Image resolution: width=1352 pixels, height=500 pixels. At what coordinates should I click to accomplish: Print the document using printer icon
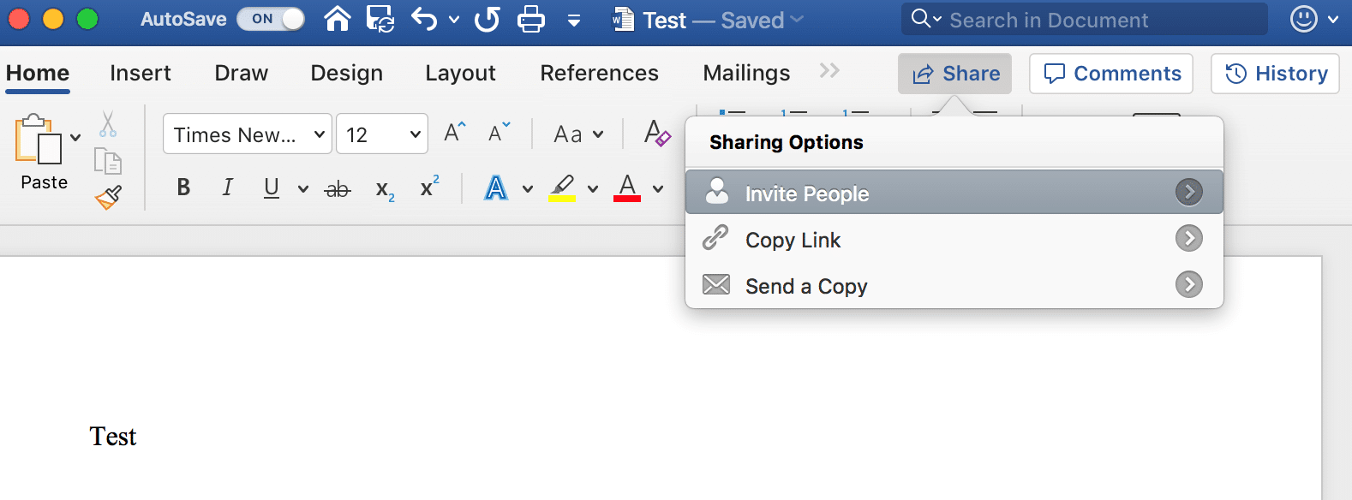pos(531,19)
